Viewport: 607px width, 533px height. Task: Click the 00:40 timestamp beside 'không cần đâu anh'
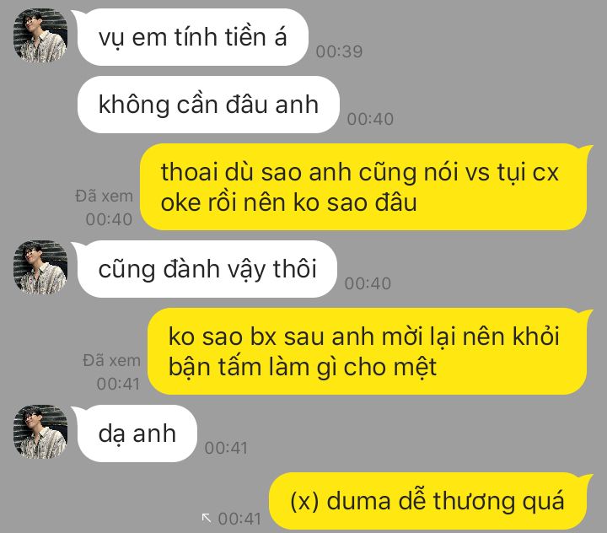(370, 119)
